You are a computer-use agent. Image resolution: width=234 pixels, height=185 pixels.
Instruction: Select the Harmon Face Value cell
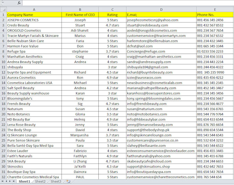(x=34, y=46)
